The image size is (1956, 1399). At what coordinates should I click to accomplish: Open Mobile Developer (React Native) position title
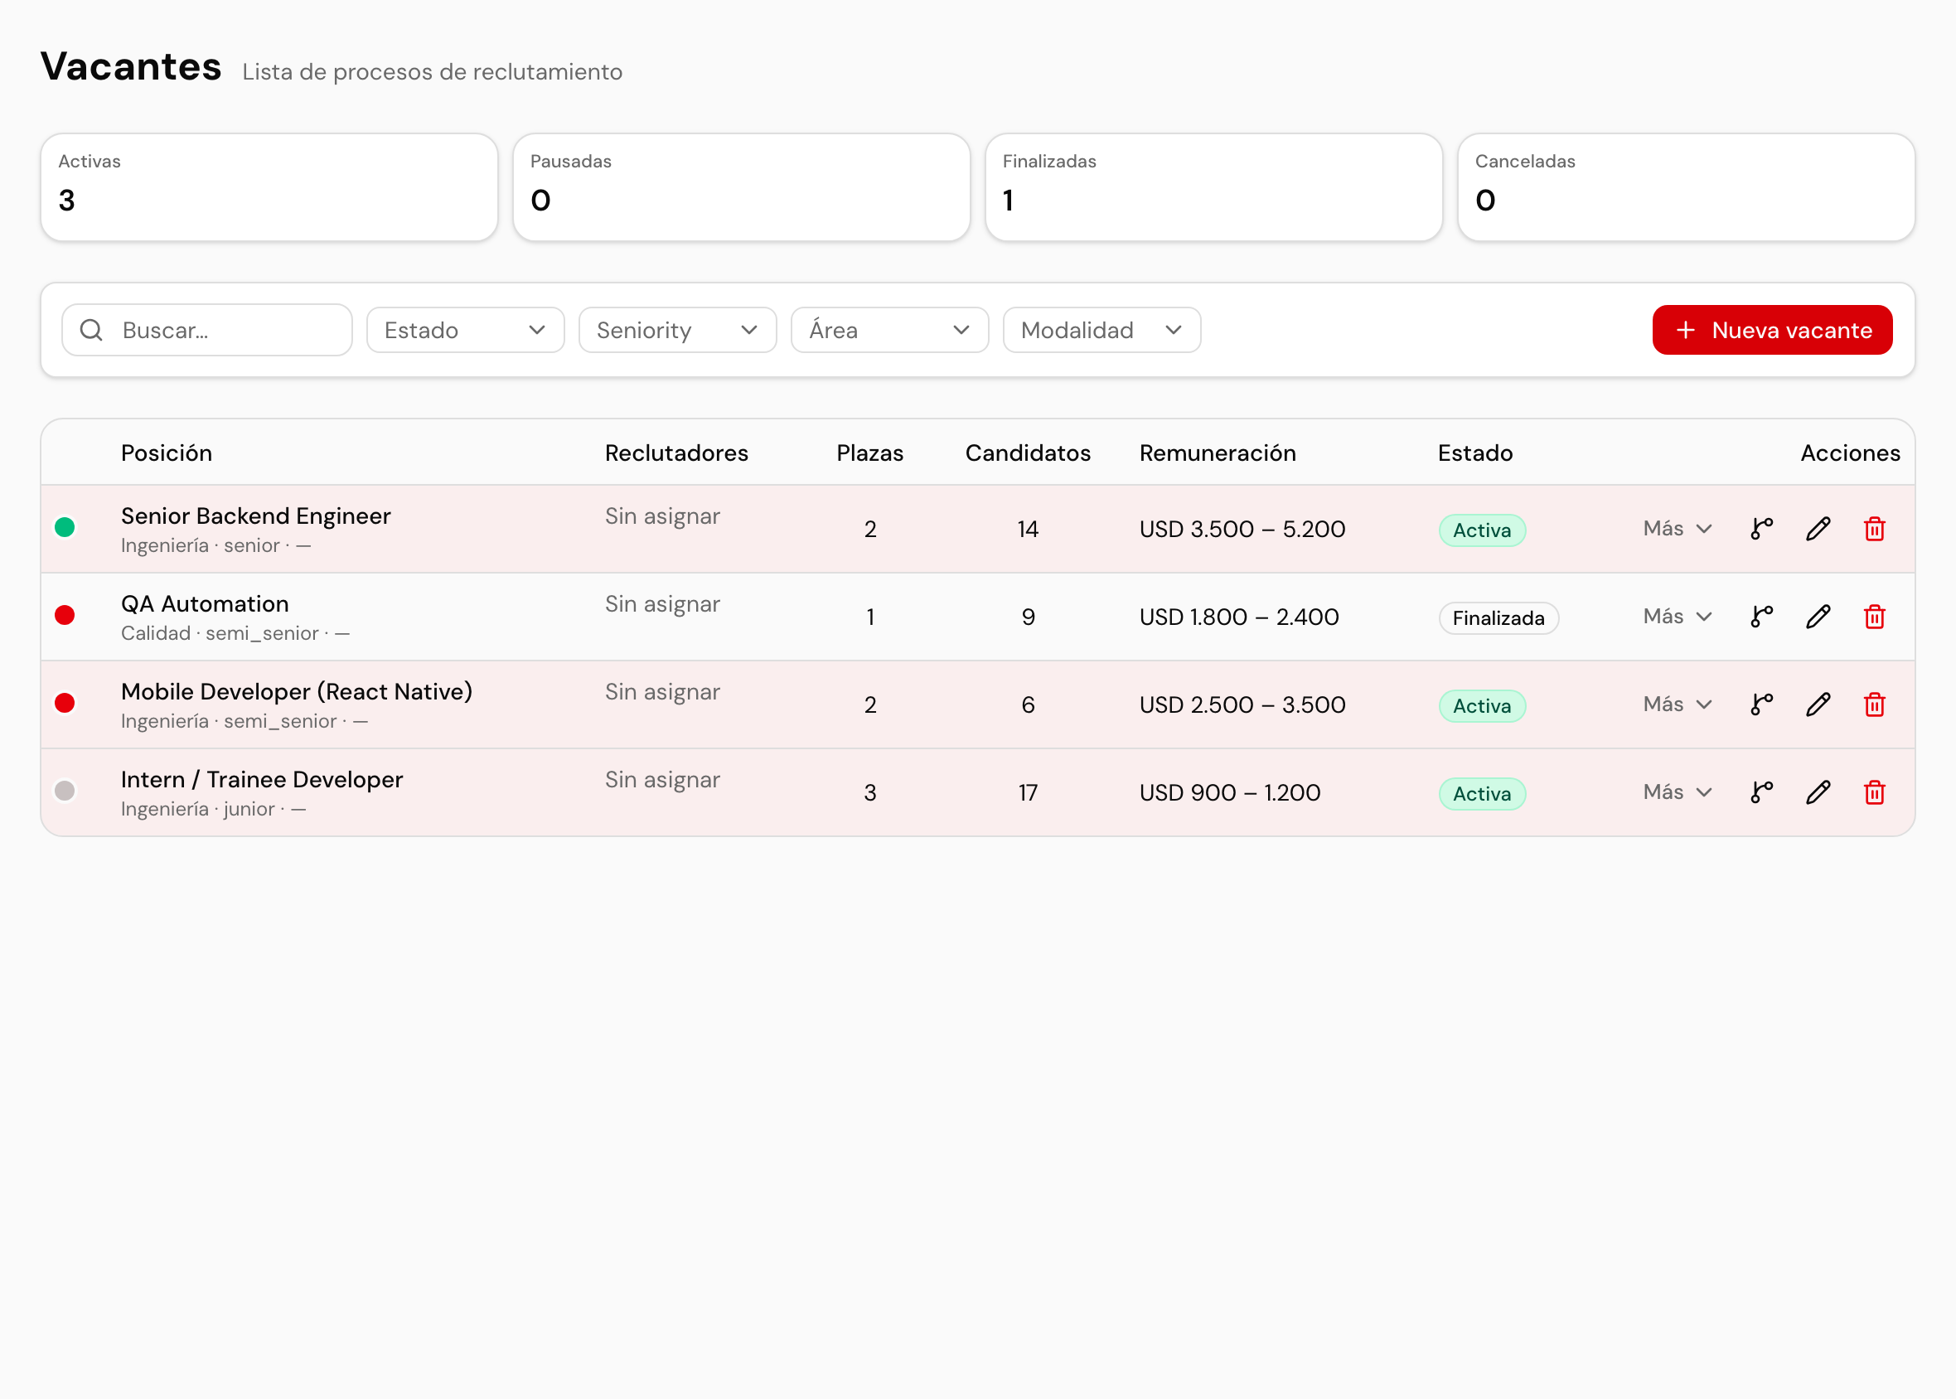tap(296, 692)
